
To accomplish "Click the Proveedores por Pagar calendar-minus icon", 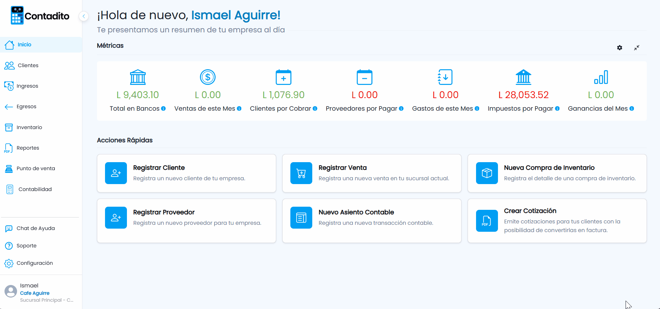I will point(364,77).
